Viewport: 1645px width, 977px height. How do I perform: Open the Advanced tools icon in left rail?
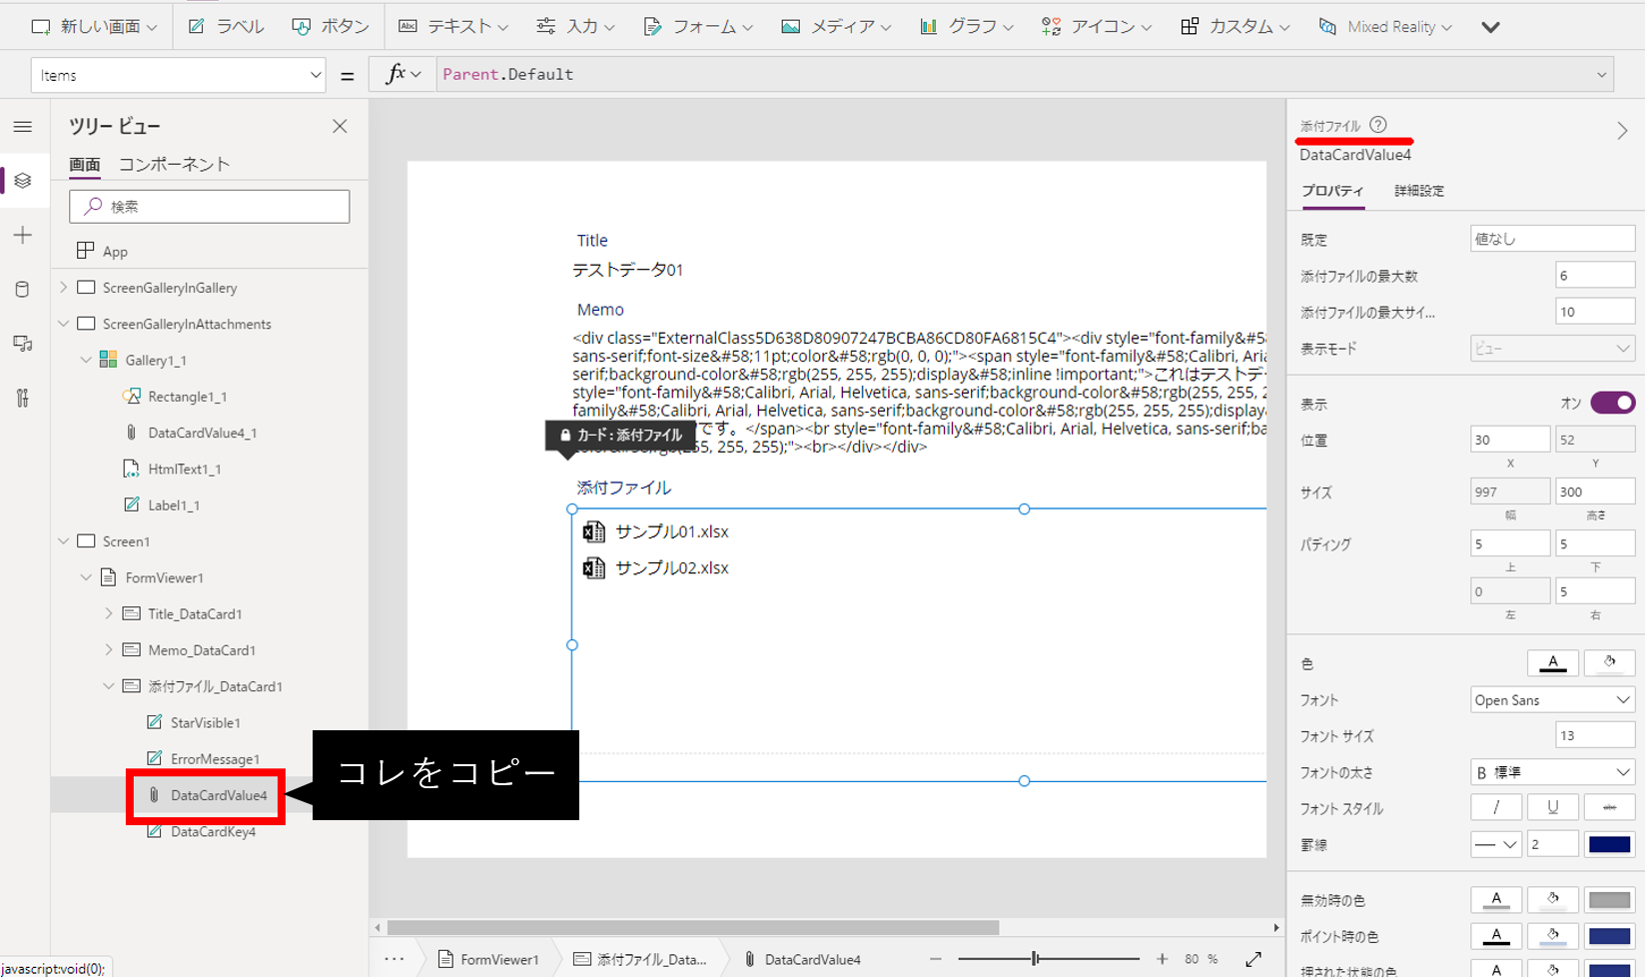click(22, 398)
